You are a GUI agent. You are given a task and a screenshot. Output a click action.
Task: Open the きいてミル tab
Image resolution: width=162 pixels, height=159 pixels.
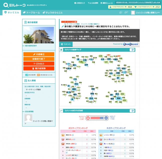tap(12, 12)
